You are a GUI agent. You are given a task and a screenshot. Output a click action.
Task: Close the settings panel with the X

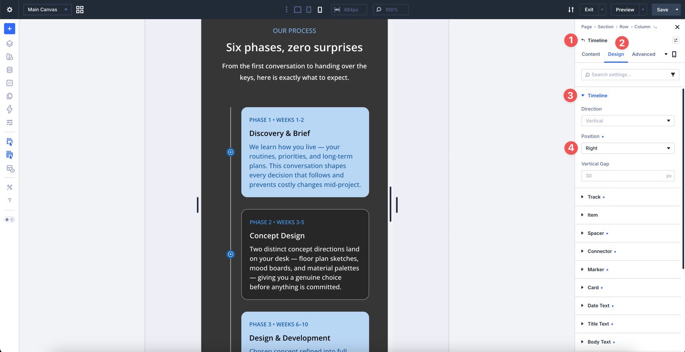click(x=677, y=27)
